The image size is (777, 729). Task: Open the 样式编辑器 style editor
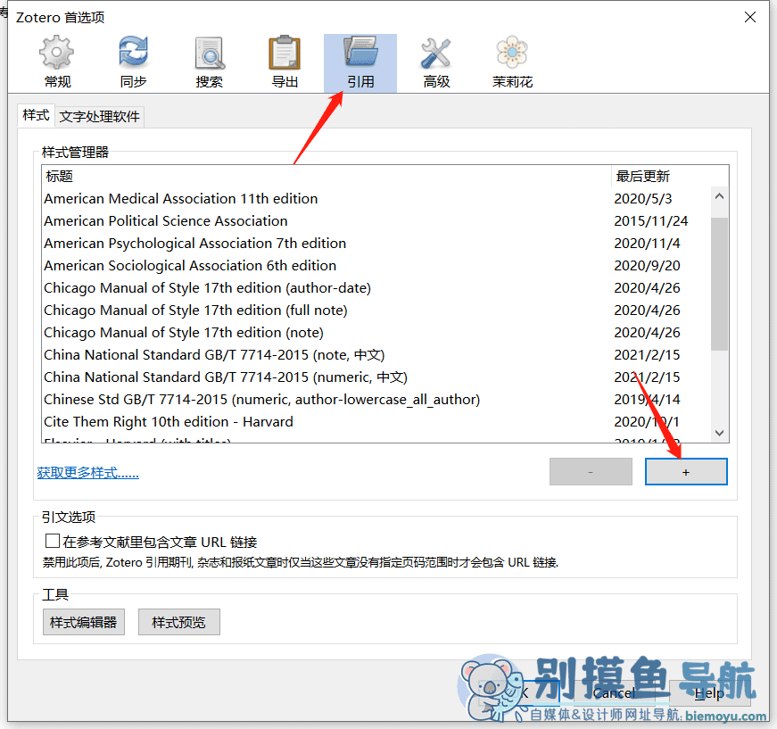coord(83,622)
